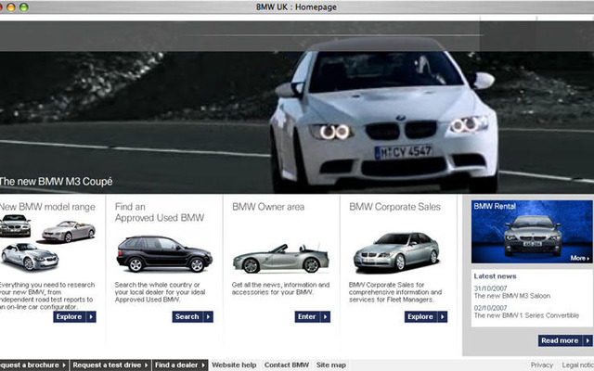Click the silver Z4 roadster image in Owner area
The height and width of the screenshot is (371, 594).
[x=280, y=259]
